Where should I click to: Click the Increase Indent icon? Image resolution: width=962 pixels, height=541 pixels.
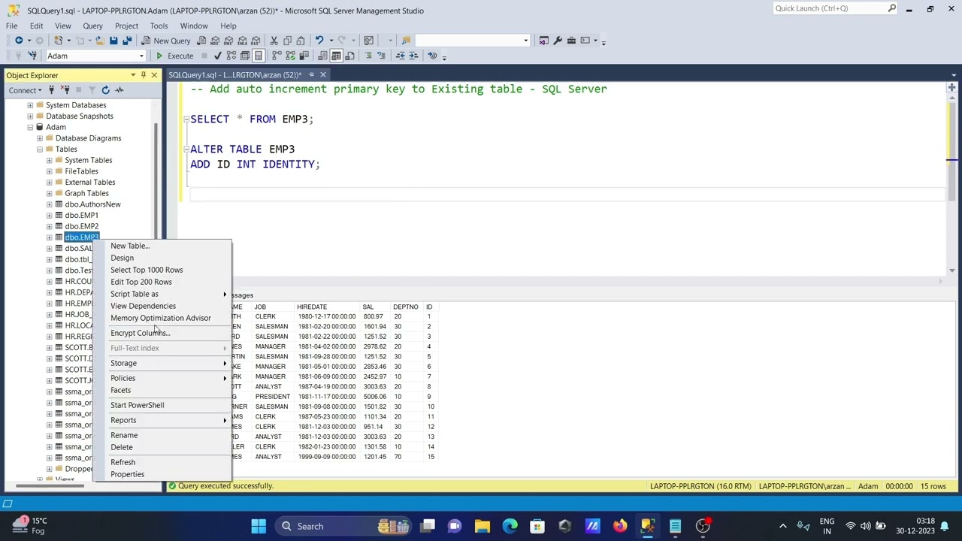click(x=414, y=56)
